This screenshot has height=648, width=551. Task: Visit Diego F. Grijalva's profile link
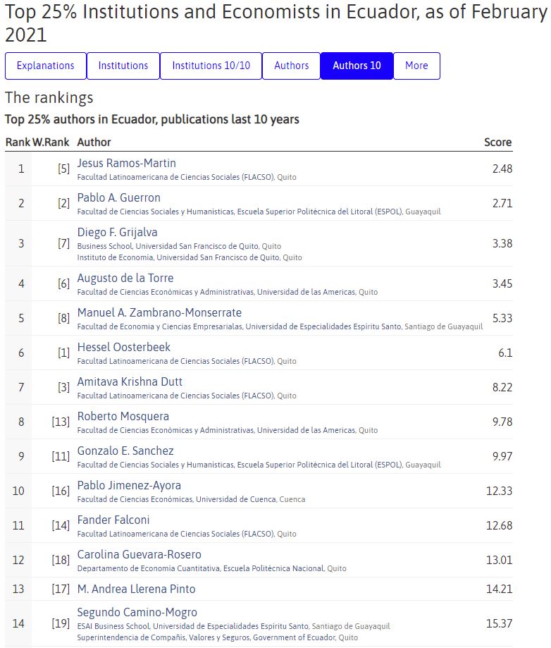(x=117, y=232)
